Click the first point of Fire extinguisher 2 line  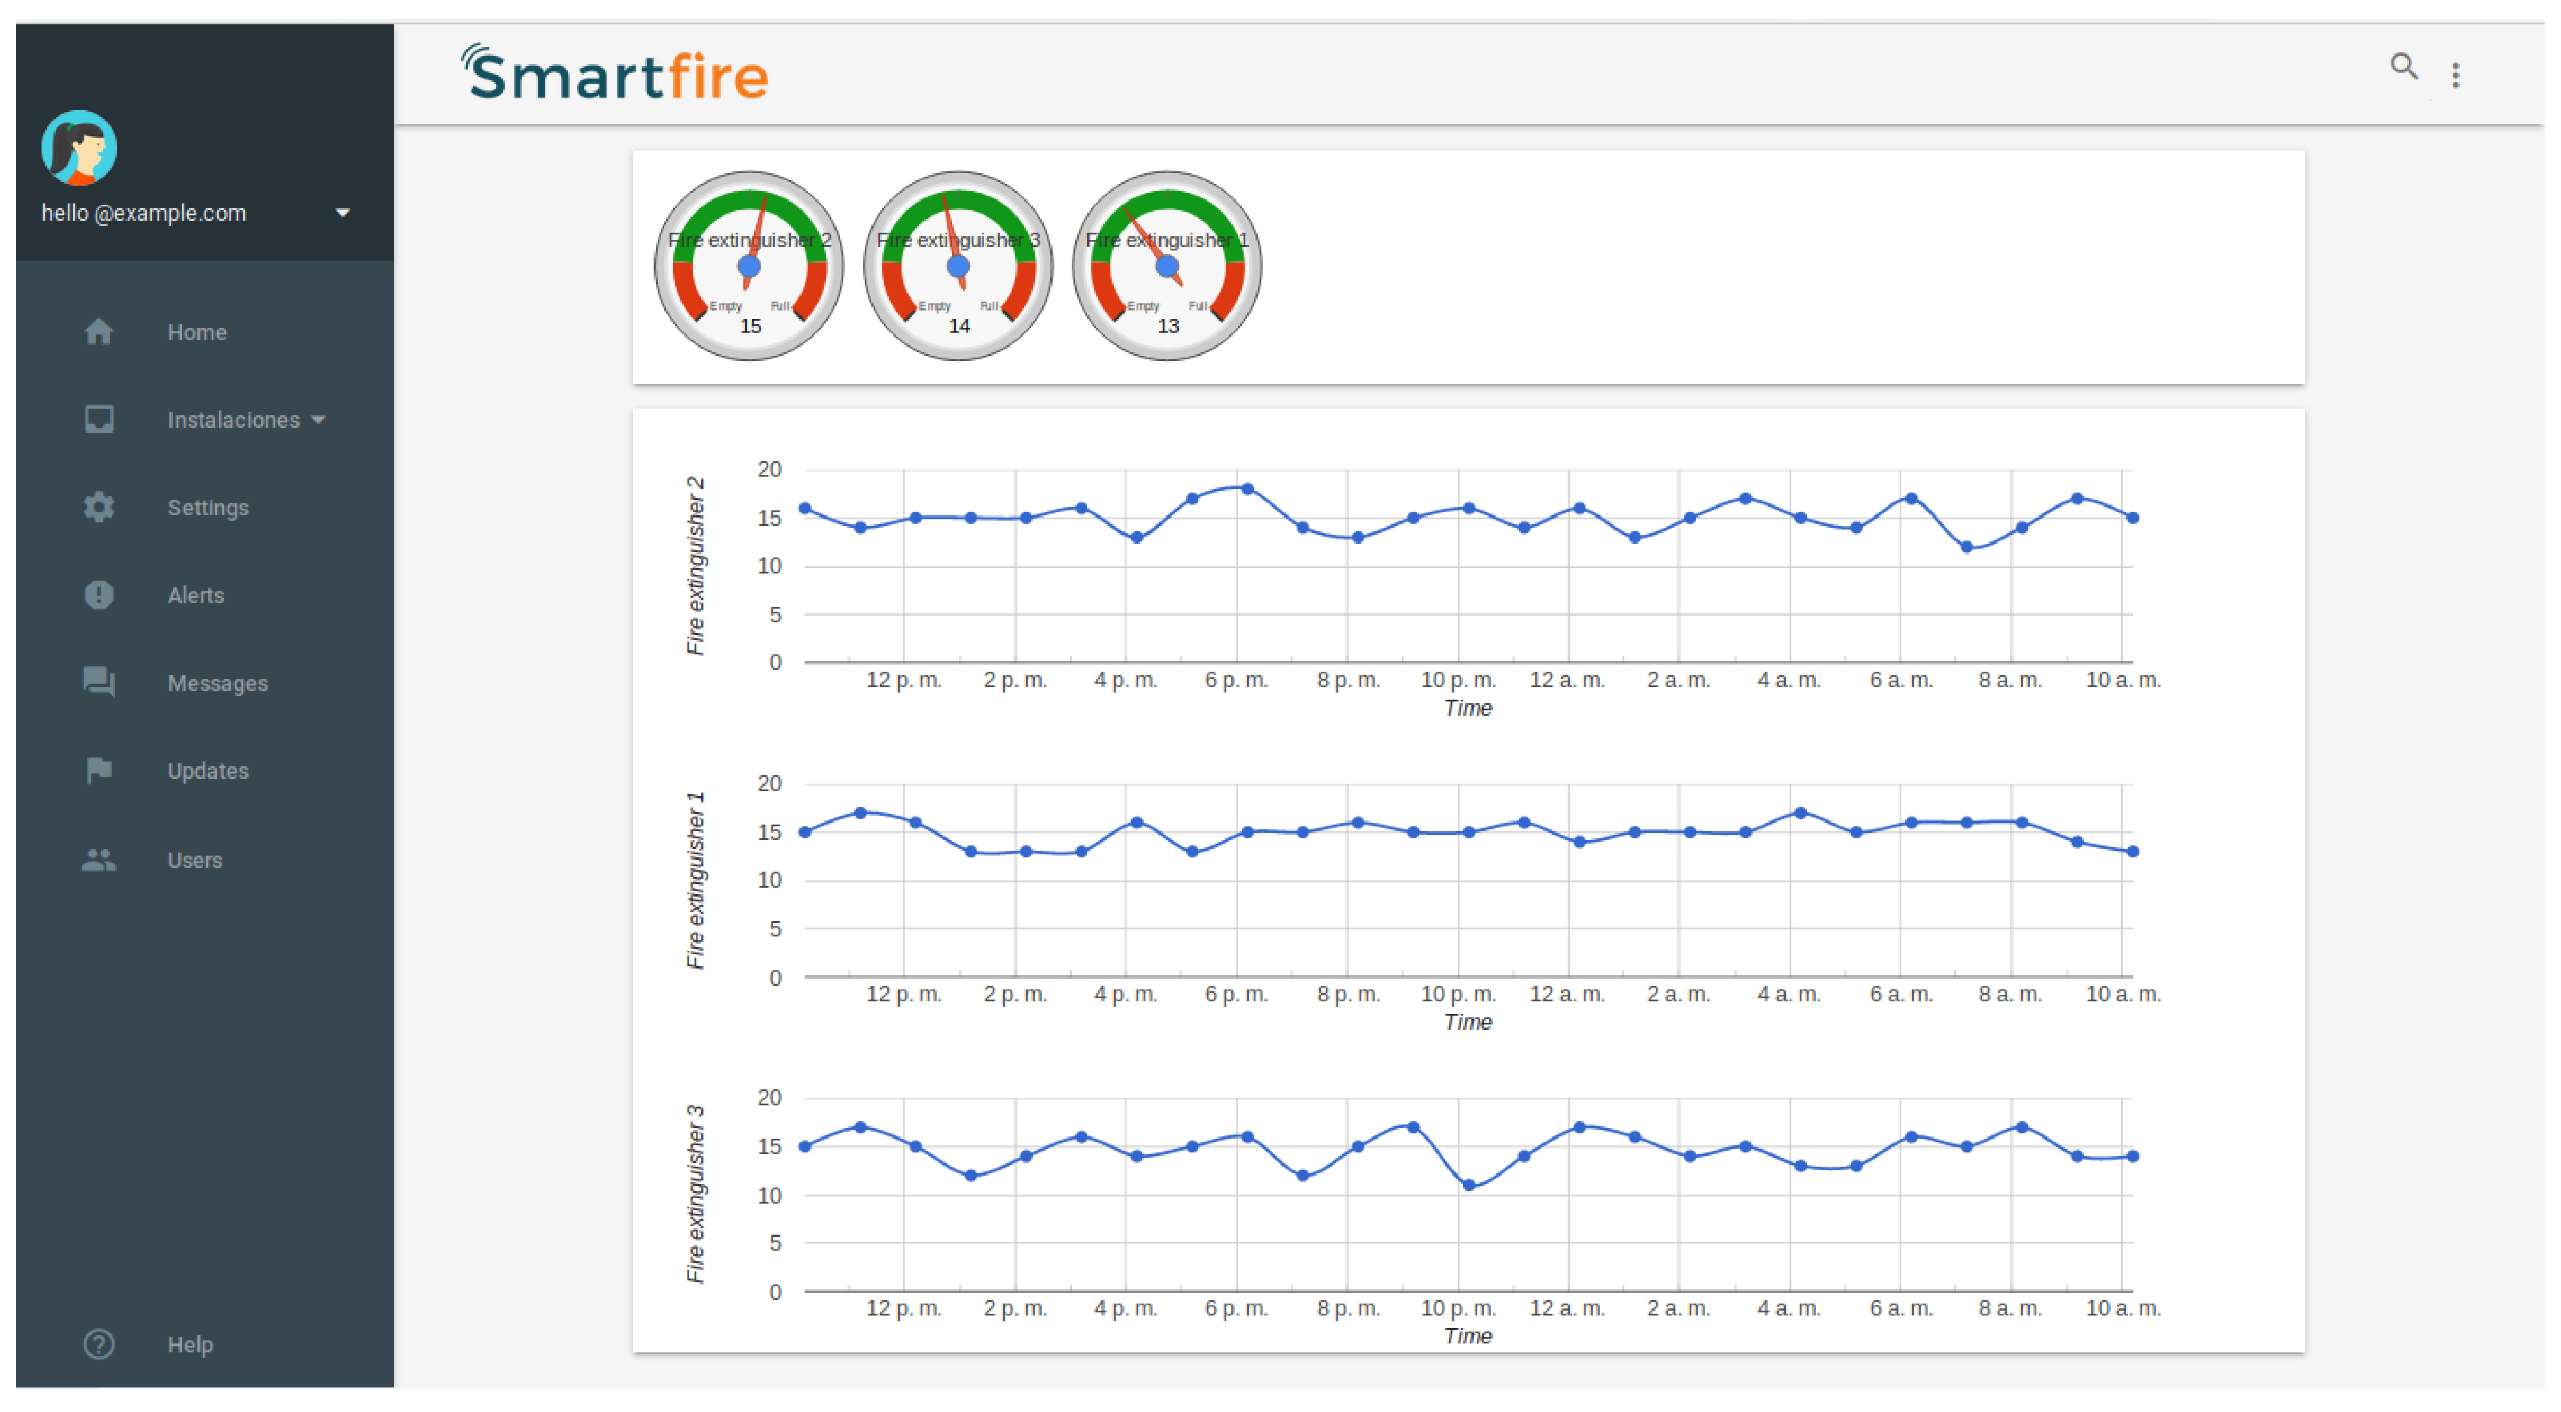point(806,510)
